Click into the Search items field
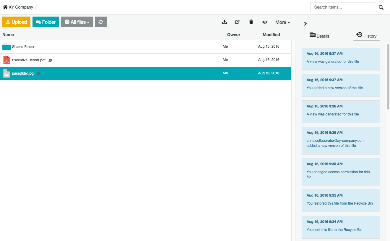 [343, 7]
